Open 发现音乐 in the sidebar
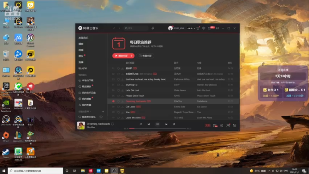 [x=83, y=38]
